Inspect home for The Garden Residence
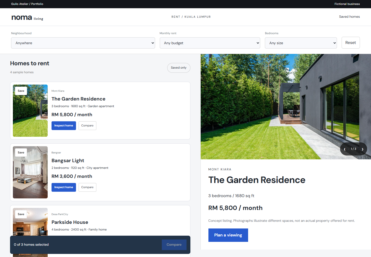The width and height of the screenshot is (371, 257). [x=64, y=126]
